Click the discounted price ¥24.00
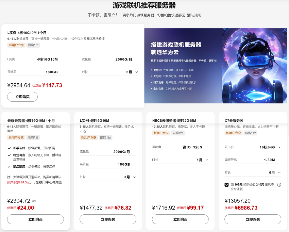Image resolution: width=289 pixels, height=232 pixels. point(26,208)
